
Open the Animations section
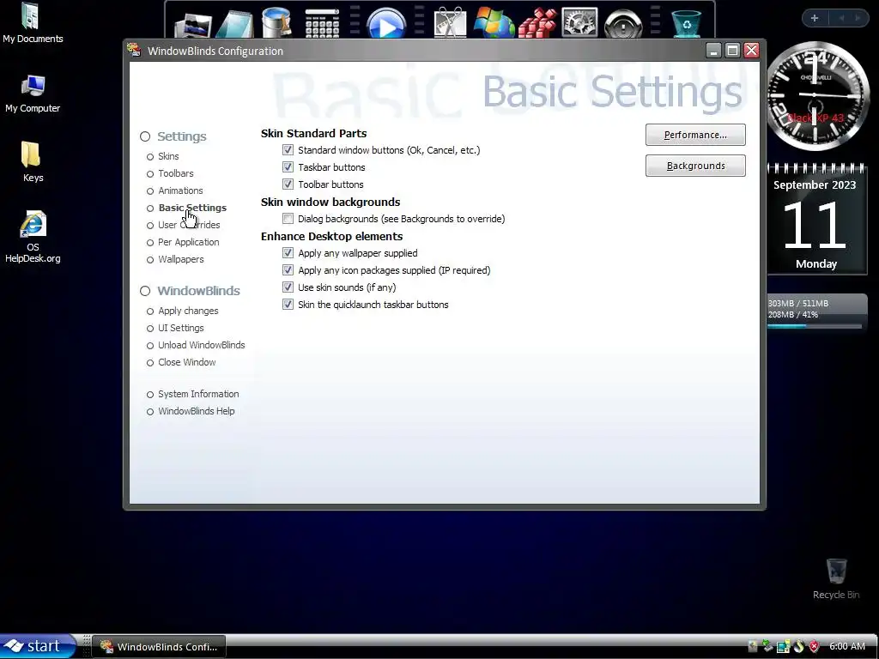[x=180, y=190]
